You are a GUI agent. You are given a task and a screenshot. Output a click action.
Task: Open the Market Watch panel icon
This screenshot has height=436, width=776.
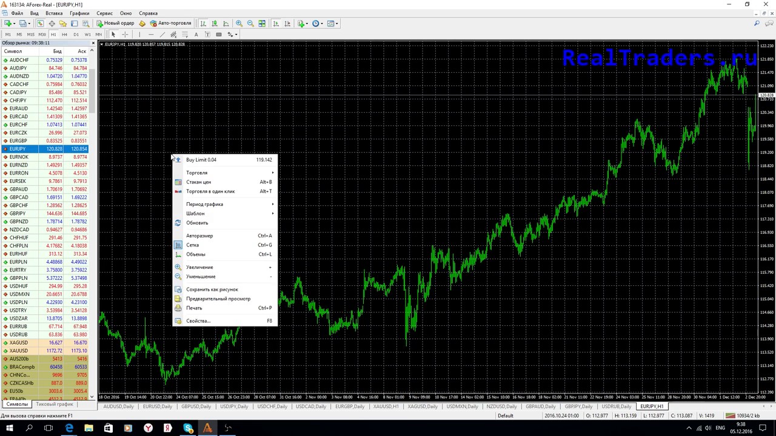(x=40, y=24)
